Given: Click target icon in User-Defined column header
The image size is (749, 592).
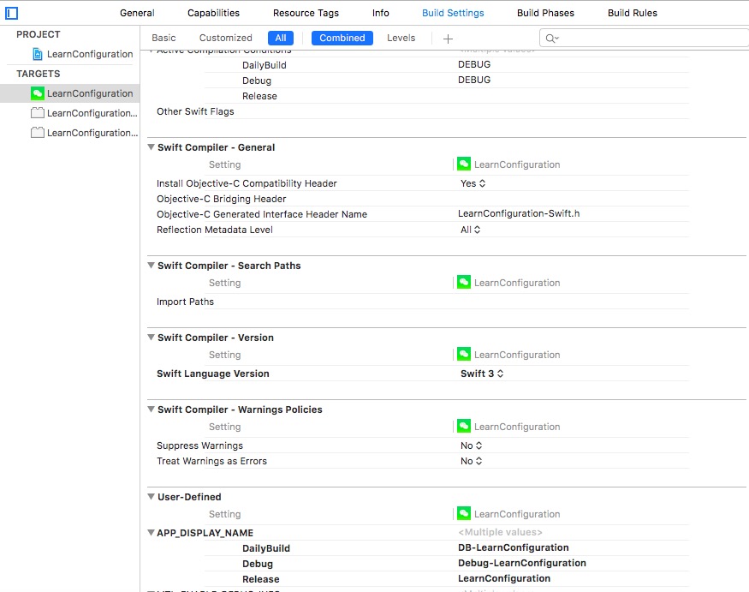Looking at the screenshot, I should 464,513.
